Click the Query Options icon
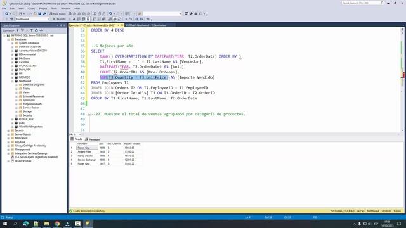Screen dimensions: 406x228 coord(83,19)
